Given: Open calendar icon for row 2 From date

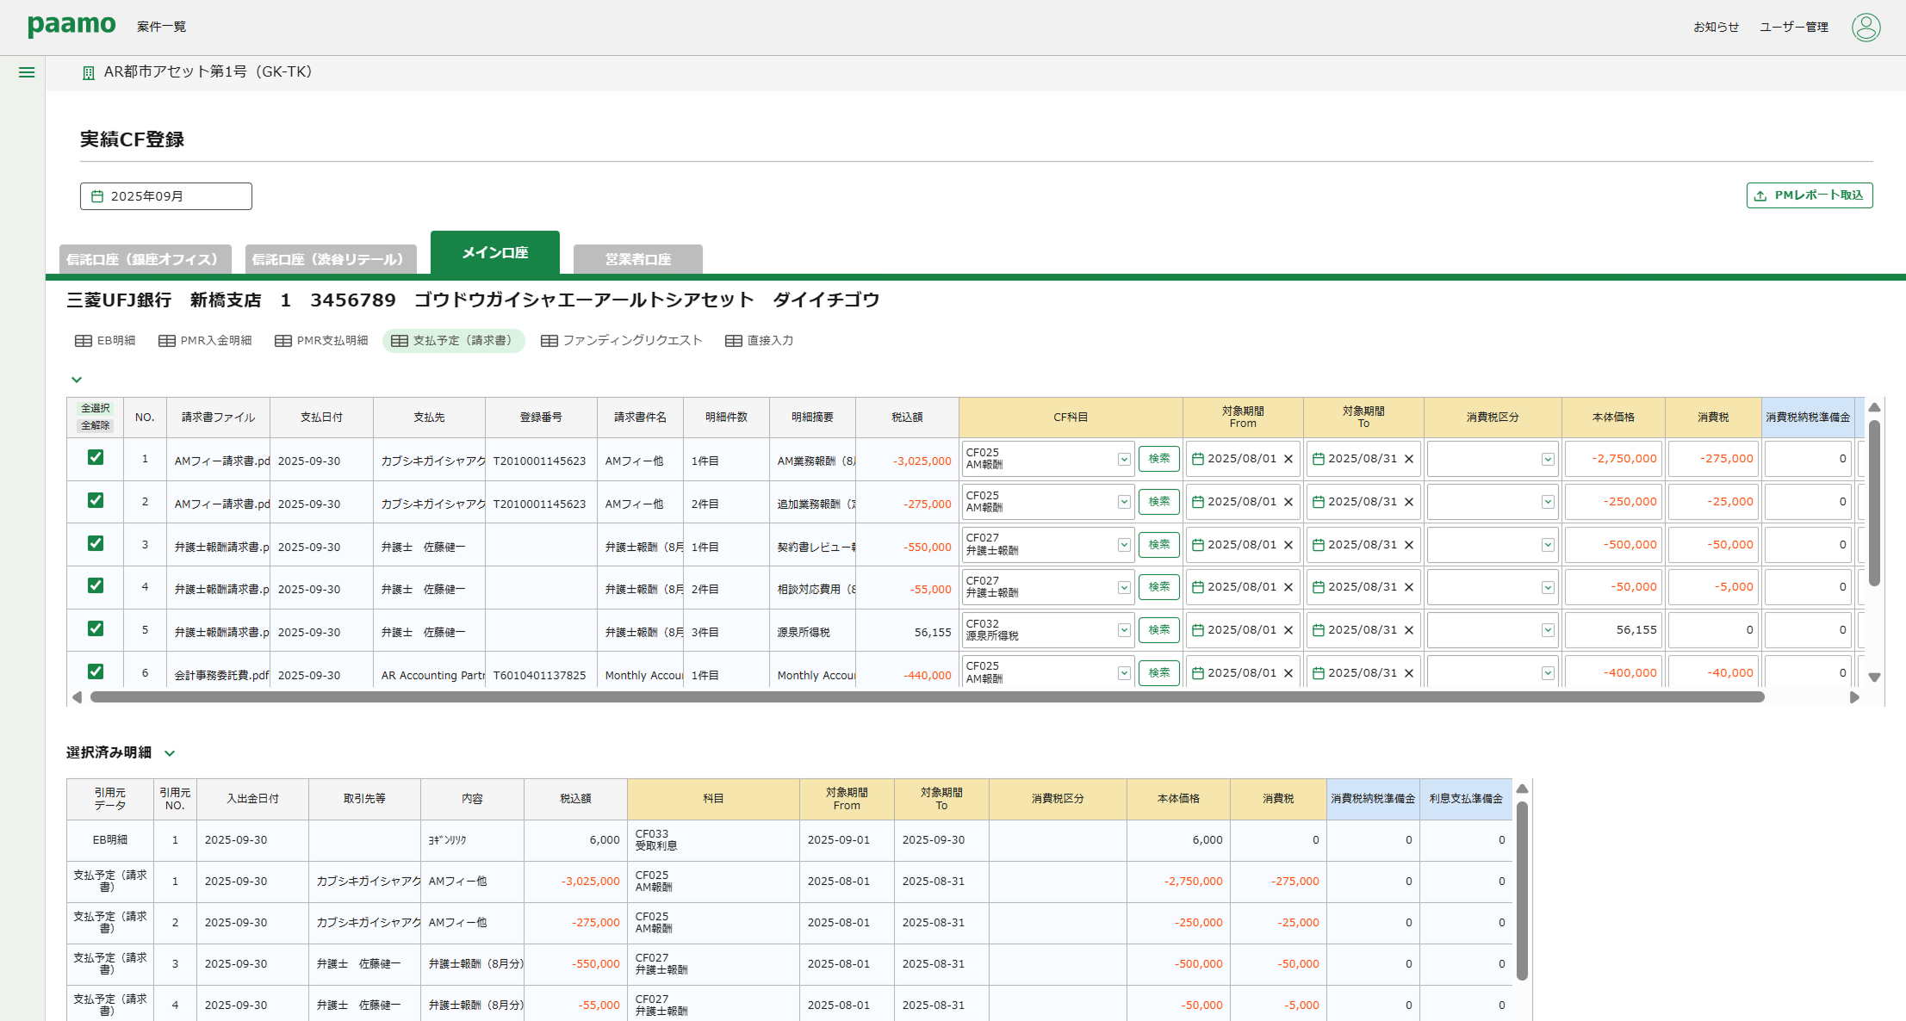Looking at the screenshot, I should tap(1197, 502).
